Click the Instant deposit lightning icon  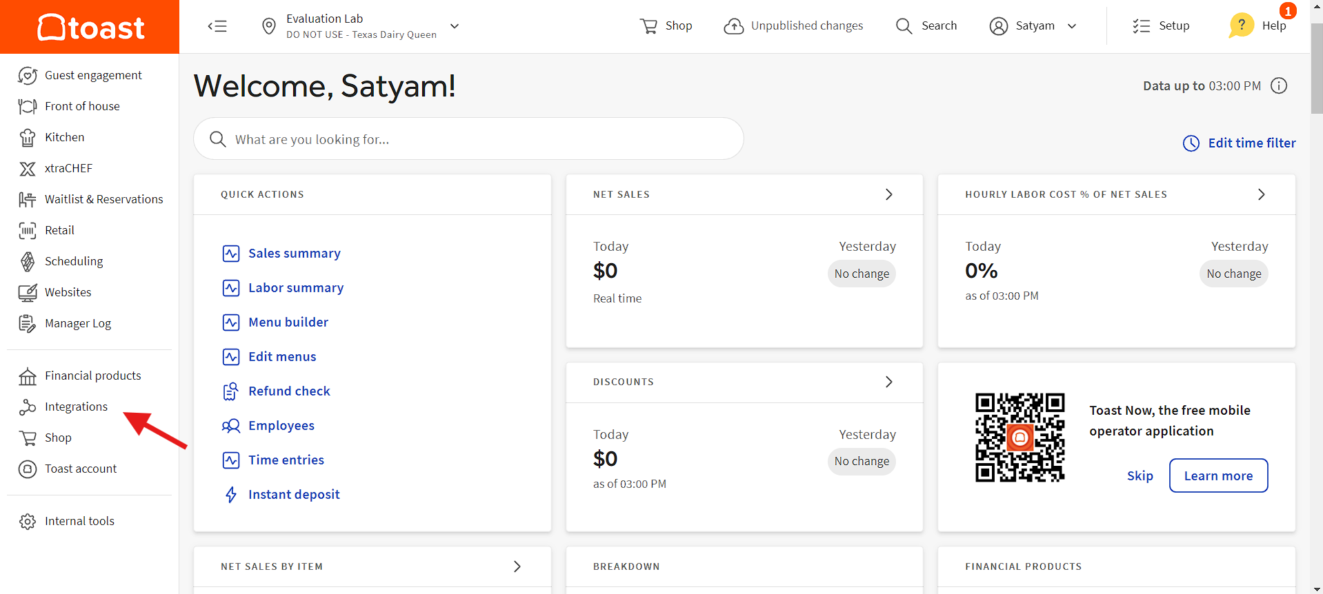click(231, 495)
